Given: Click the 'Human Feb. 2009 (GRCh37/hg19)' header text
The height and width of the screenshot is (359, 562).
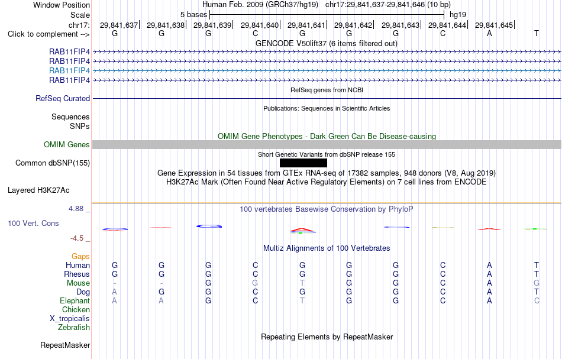Looking at the screenshot, I should (x=260, y=5).
